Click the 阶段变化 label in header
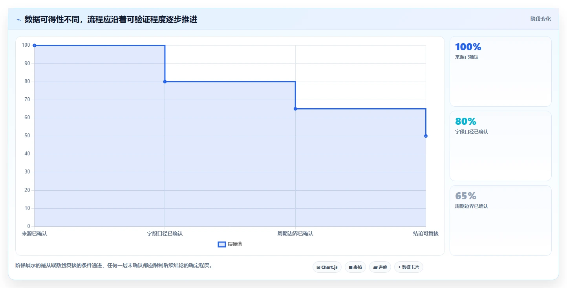This screenshot has width=567, height=288. click(540, 19)
